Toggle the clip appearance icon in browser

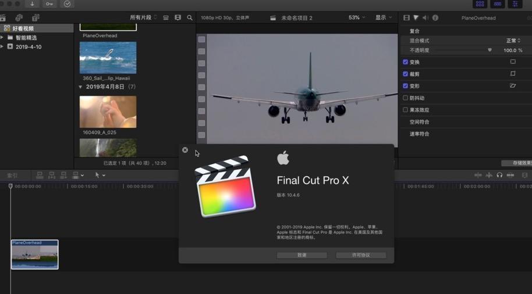166,17
